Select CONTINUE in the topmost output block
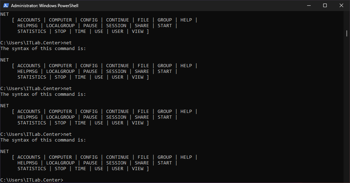The height and width of the screenshot is (183, 350). pos(118,20)
